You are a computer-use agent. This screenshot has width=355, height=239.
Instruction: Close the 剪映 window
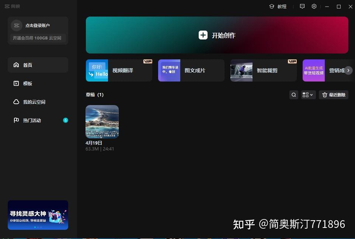tap(351, 7)
